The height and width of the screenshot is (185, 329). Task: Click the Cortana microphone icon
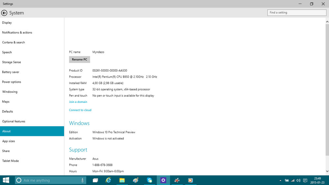[x=82, y=180]
